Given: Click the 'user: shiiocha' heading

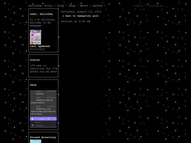Looking at the screenshot, I should tap(41, 14).
